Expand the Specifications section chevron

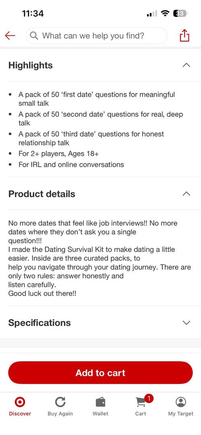[x=186, y=323]
